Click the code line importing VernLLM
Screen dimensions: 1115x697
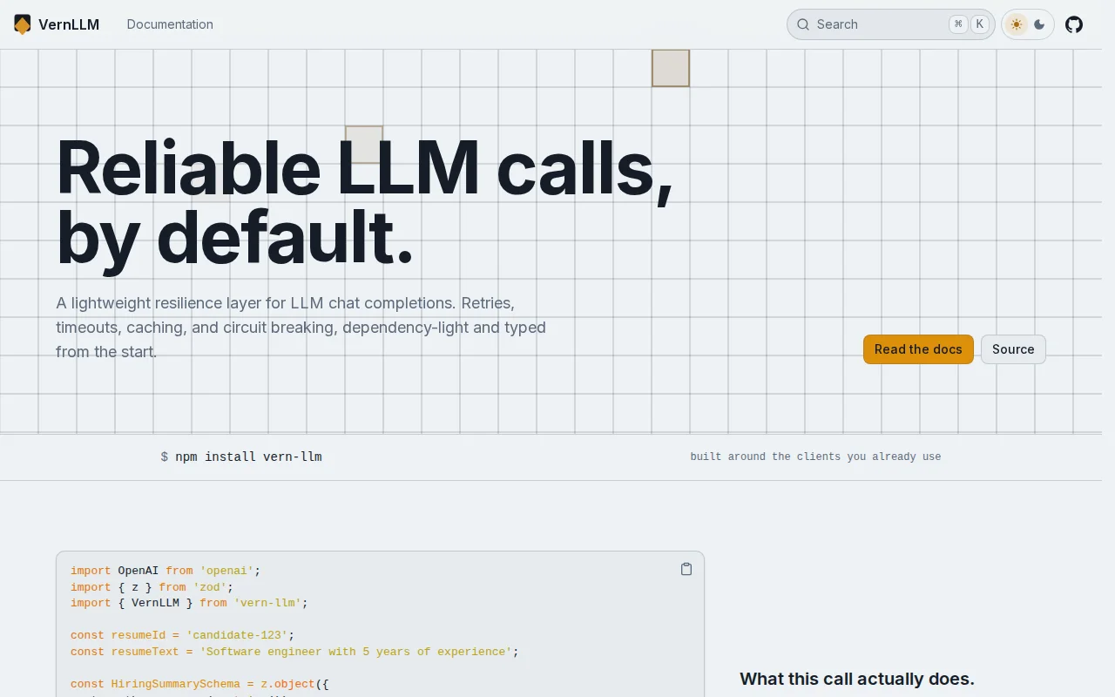click(x=189, y=603)
